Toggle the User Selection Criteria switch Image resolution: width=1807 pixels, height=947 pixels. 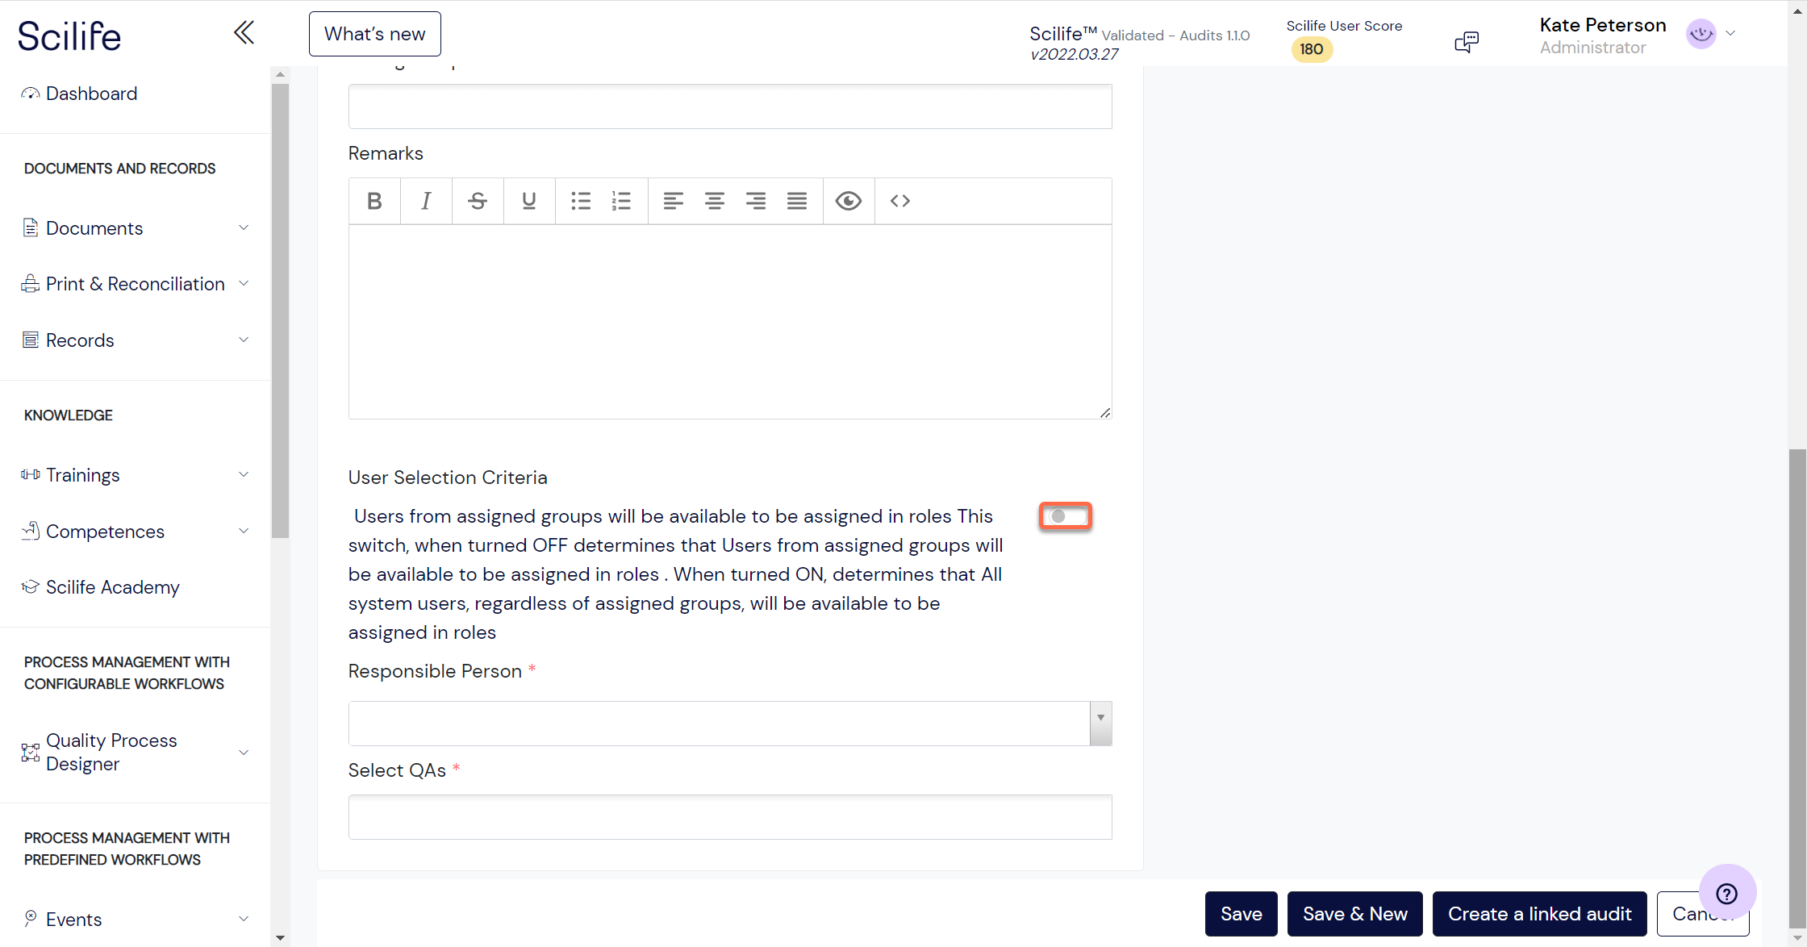coord(1066,516)
